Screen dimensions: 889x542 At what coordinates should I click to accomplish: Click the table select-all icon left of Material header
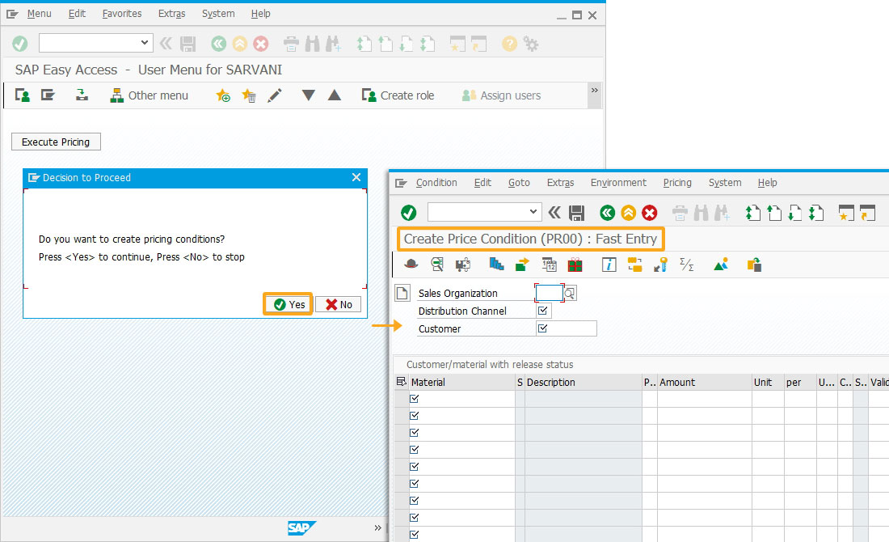[401, 382]
